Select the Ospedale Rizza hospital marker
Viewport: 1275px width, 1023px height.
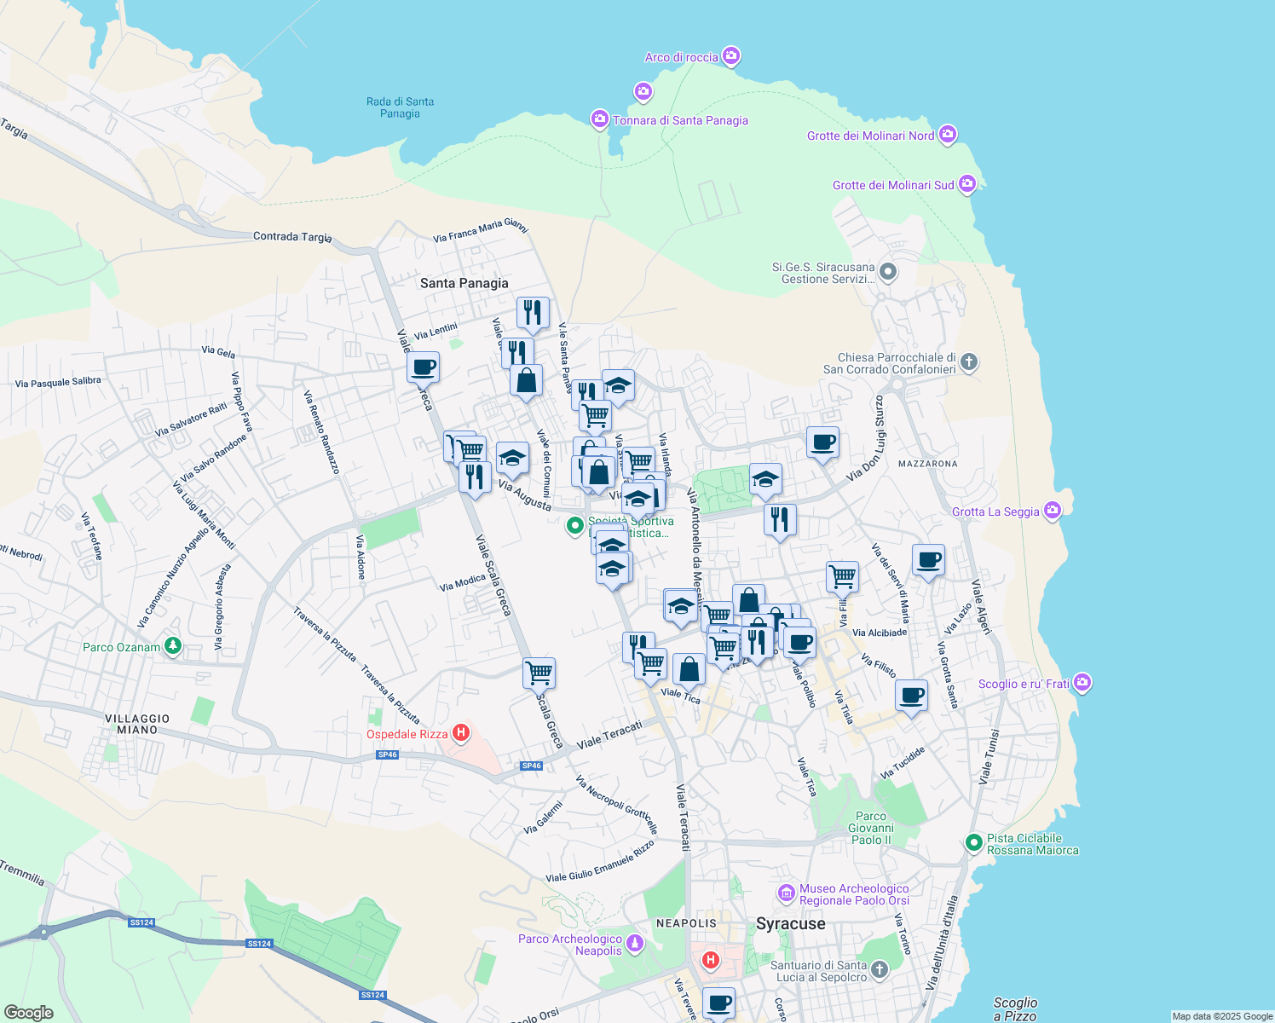point(462,732)
